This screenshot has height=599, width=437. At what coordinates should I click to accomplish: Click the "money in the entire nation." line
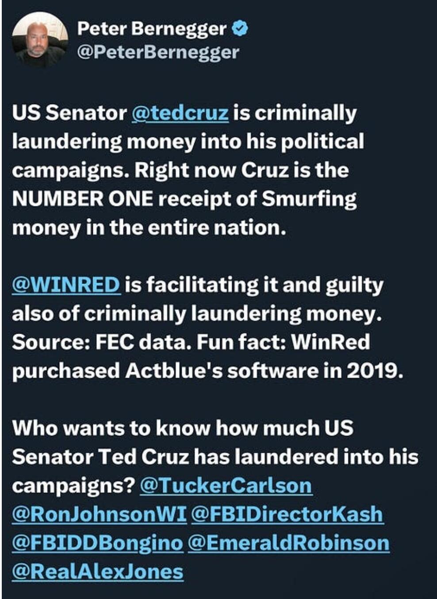(x=149, y=228)
